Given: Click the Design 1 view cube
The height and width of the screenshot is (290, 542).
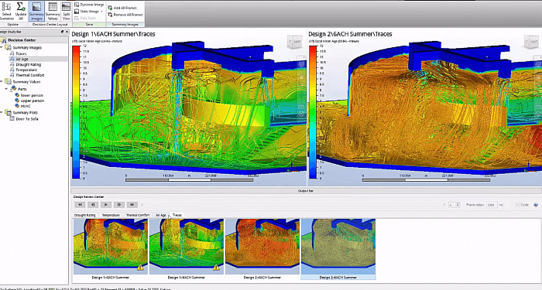Looking at the screenshot, I should 295,42.
